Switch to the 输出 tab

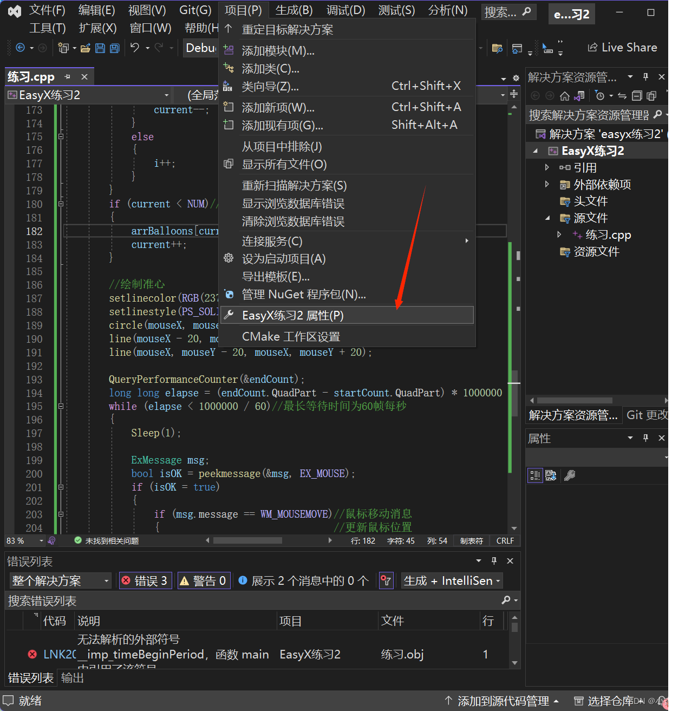[x=73, y=678]
